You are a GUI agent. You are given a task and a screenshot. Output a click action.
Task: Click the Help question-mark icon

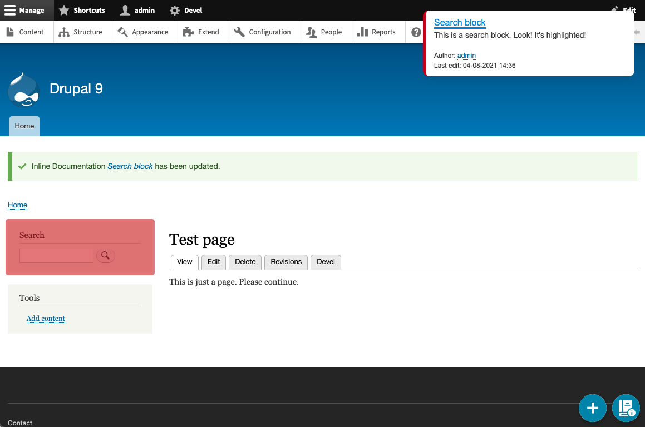tap(416, 32)
